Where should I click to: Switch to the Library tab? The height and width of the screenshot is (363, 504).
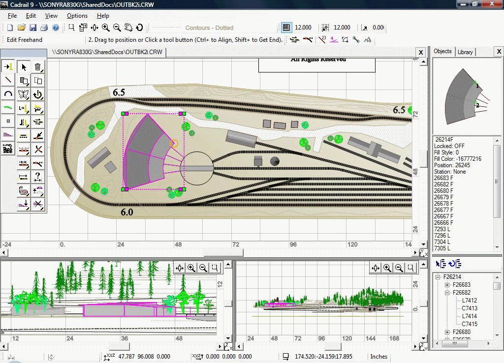(x=465, y=52)
